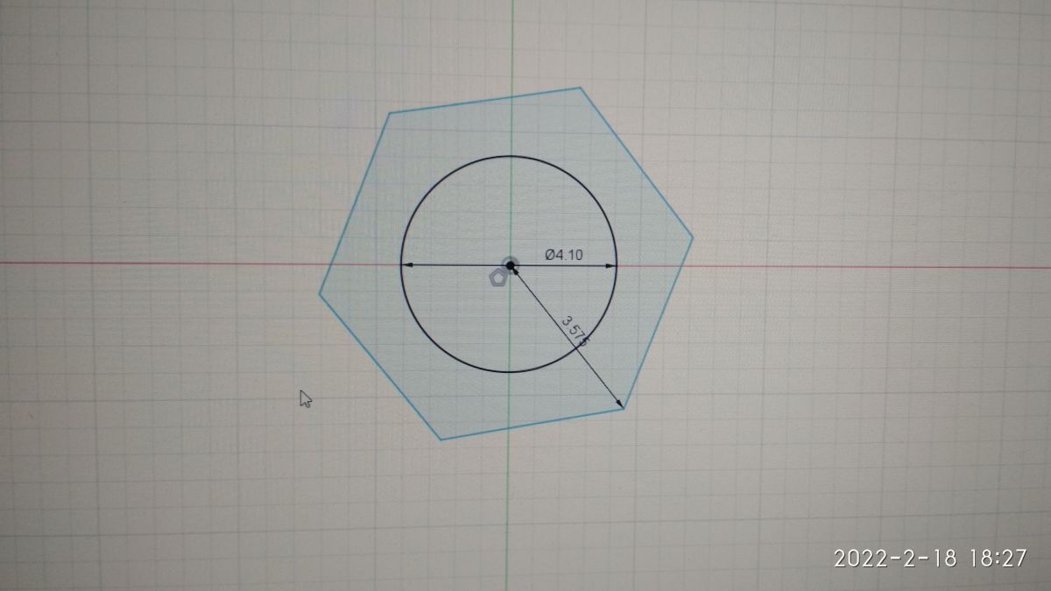Select the Ø4.10 diameter dimension text

click(x=564, y=255)
